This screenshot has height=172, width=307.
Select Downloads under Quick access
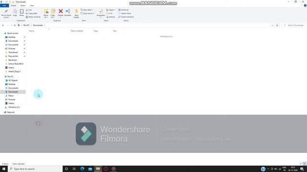click(13, 41)
